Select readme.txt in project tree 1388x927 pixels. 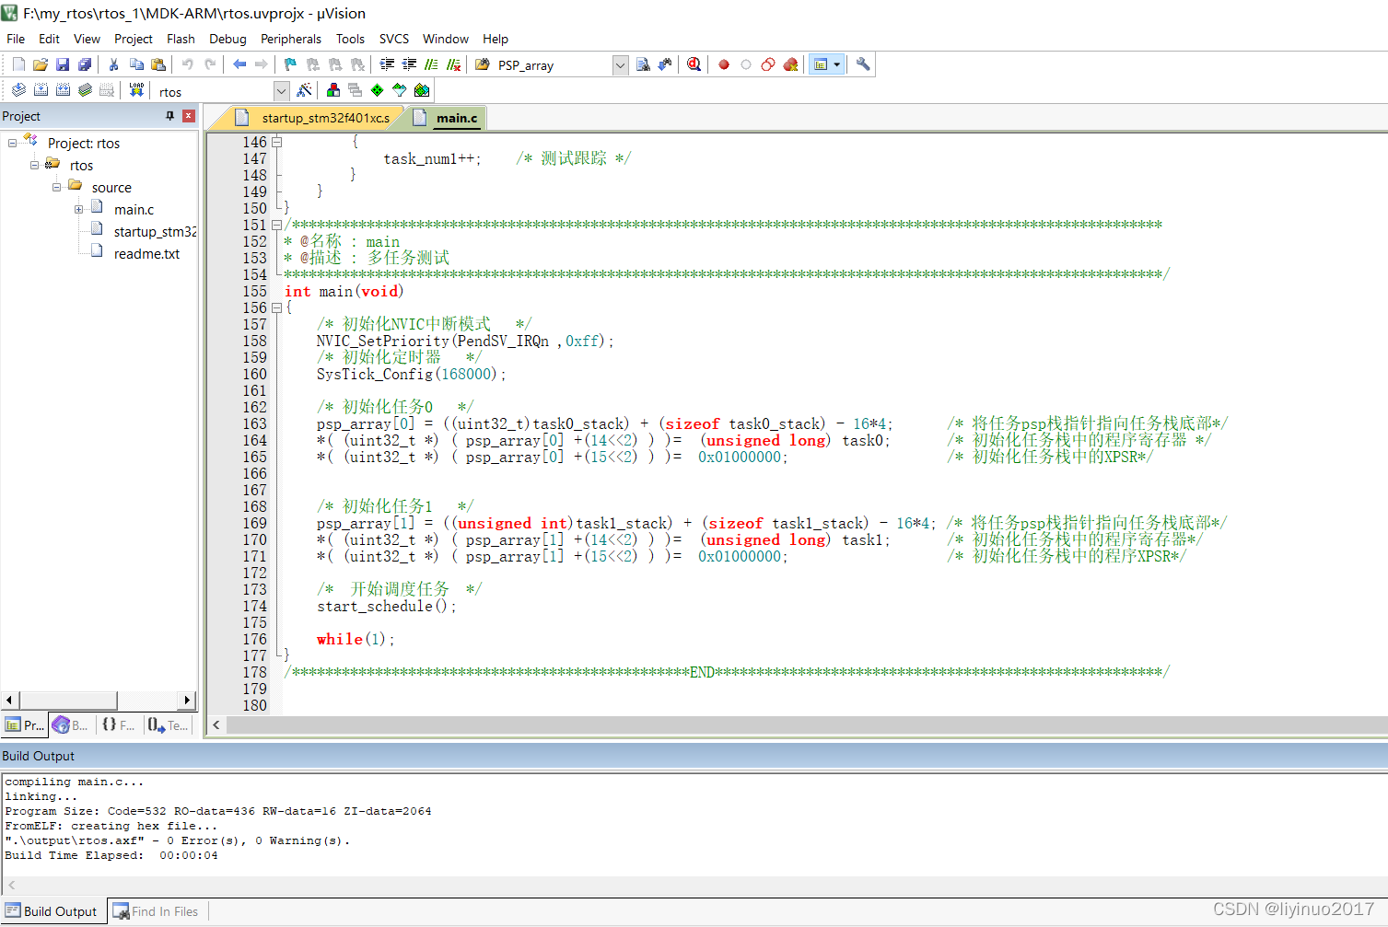tap(146, 254)
